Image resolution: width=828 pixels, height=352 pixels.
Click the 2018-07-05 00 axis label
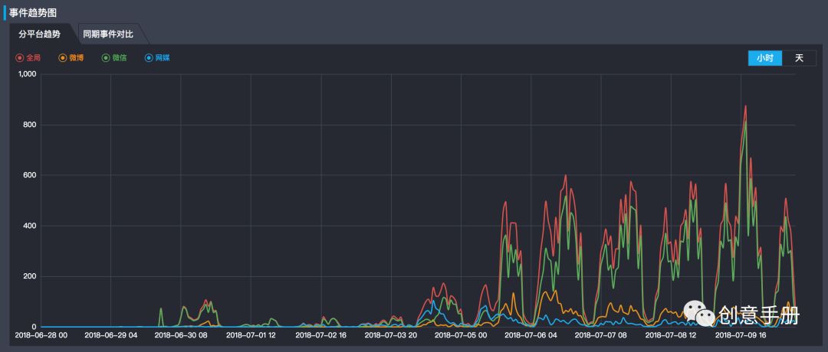461,334
